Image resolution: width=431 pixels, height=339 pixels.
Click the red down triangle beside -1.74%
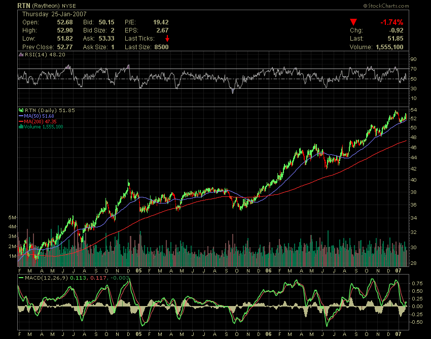[353, 22]
